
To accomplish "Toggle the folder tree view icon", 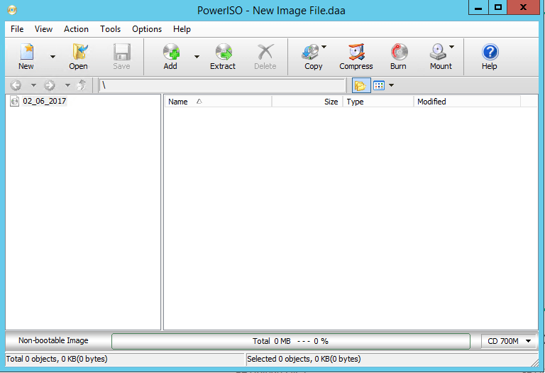I will 361,85.
